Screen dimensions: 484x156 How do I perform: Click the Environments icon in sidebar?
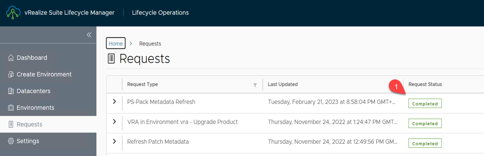pyautogui.click(x=11, y=108)
